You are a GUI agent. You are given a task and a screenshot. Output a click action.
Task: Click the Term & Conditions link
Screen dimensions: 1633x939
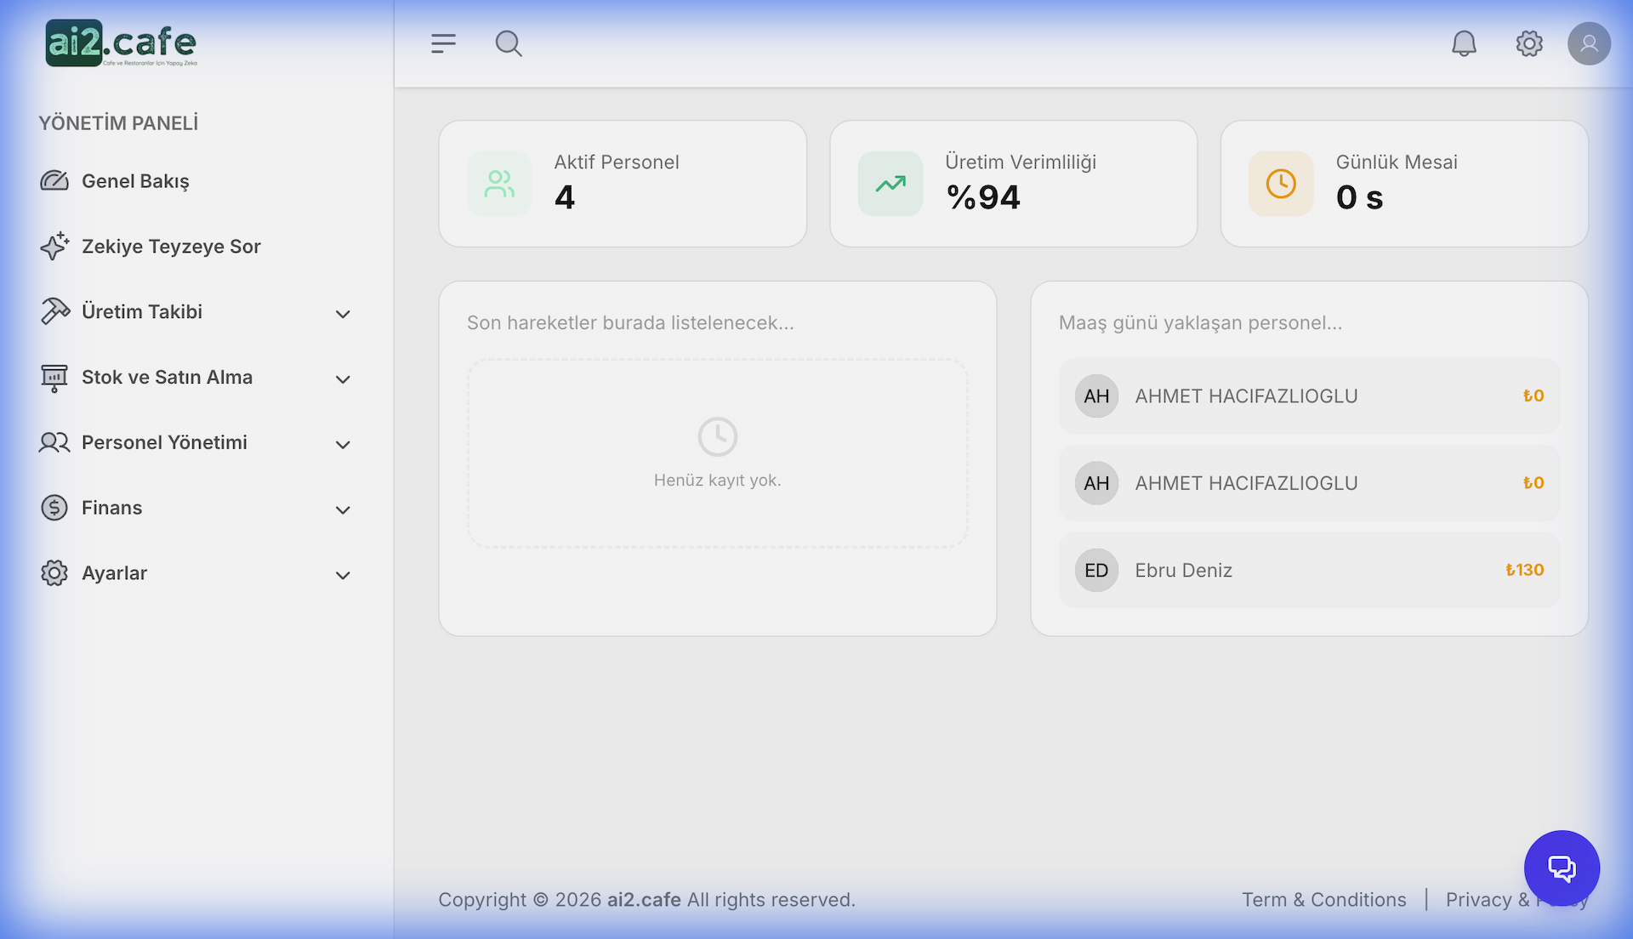pos(1323,900)
